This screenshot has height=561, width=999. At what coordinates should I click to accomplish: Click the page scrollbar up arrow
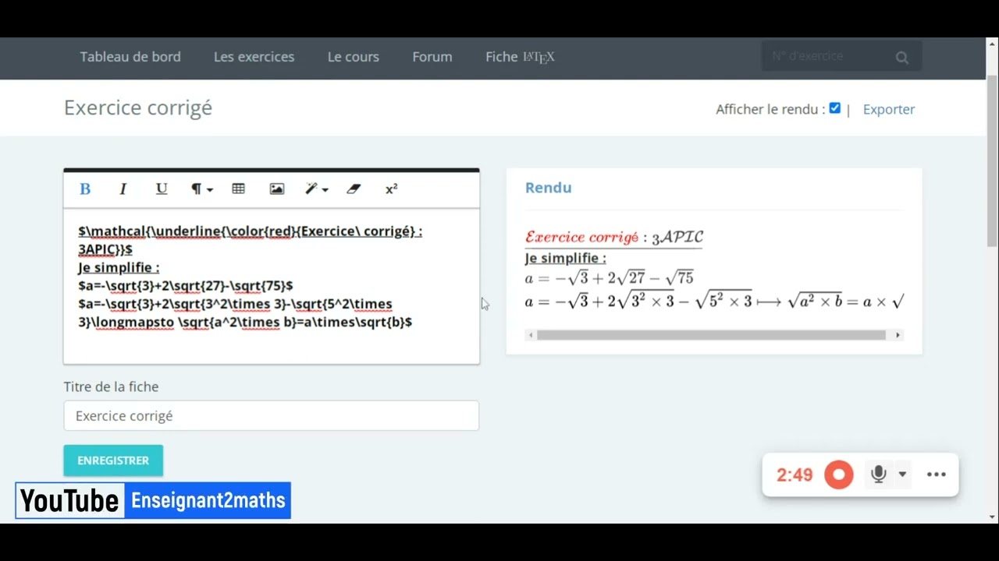coord(992,43)
